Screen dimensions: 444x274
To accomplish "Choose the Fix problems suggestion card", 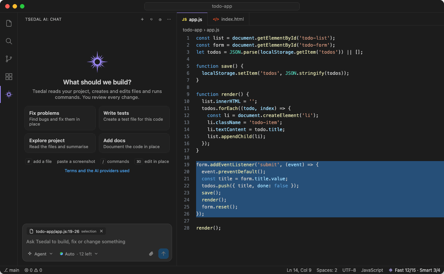I will click(x=60, y=118).
